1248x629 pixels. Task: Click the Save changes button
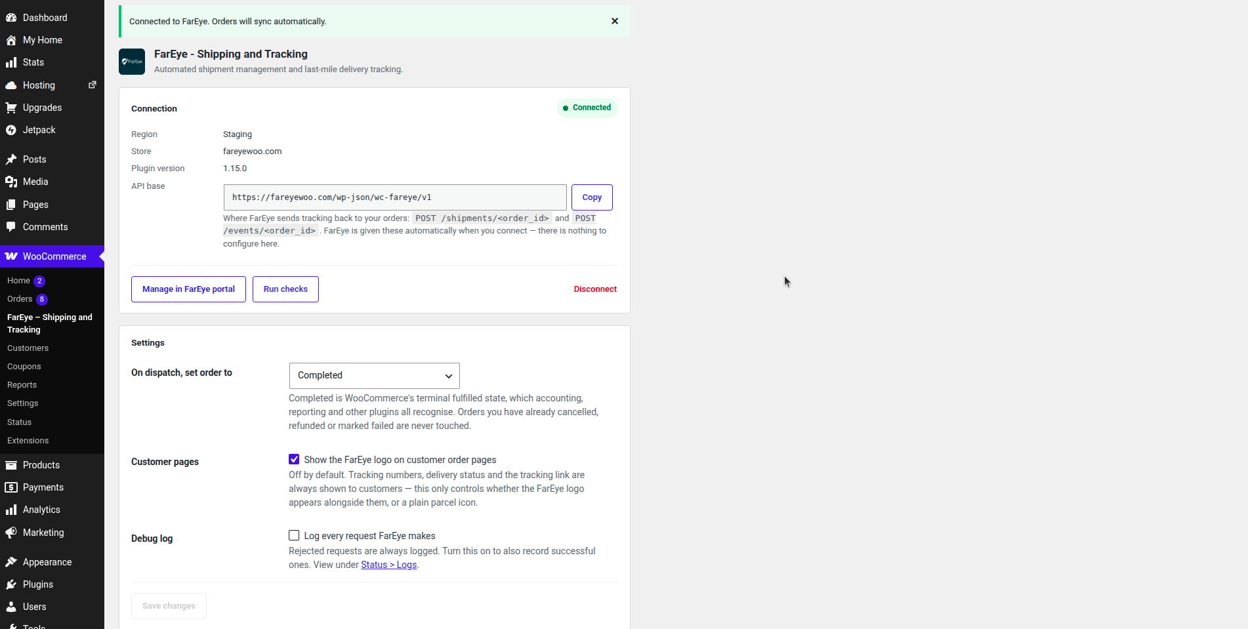169,606
